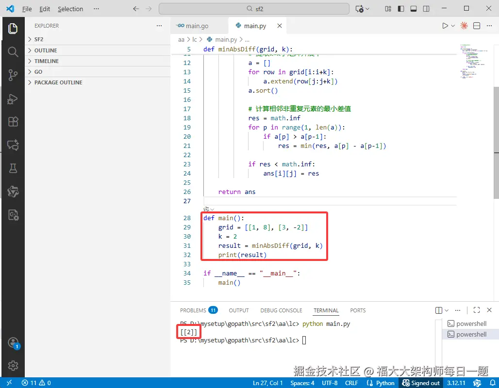Open the Copilot chat title bar icon
499x388 pixels.
[360, 9]
